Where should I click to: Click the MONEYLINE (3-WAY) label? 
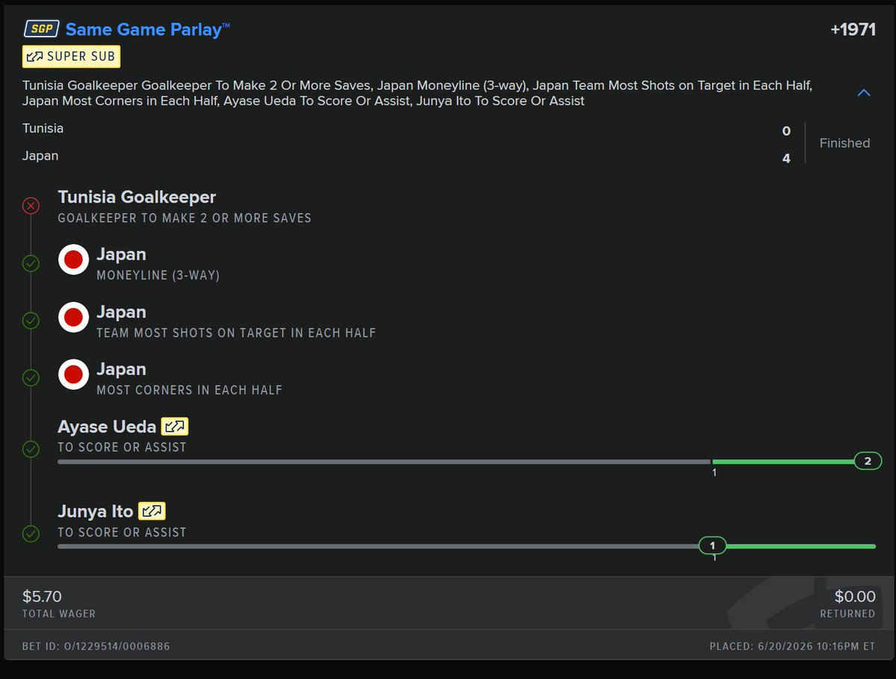158,276
